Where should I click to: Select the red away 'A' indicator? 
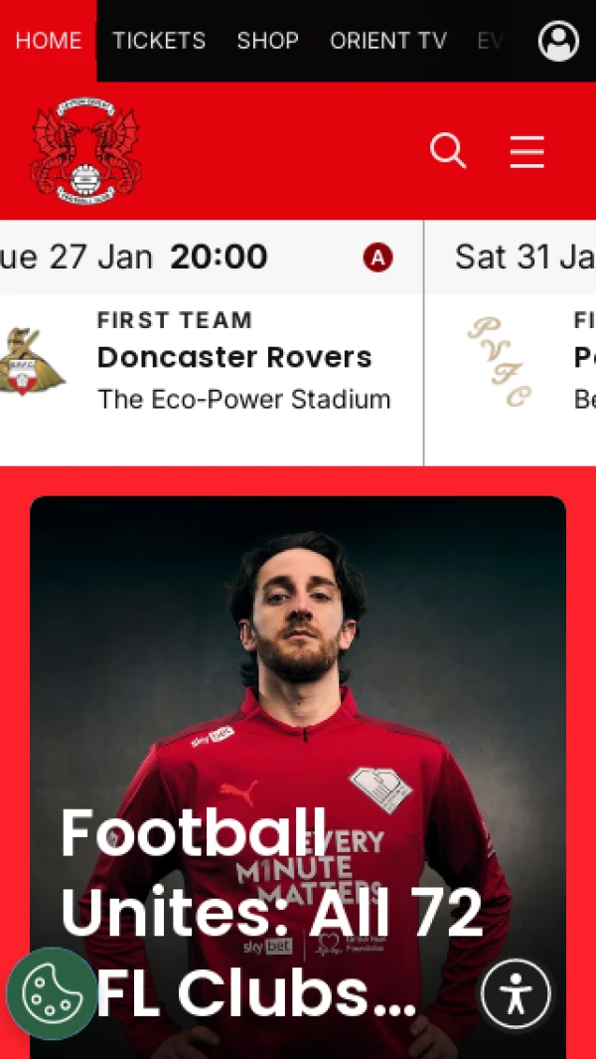pos(378,258)
